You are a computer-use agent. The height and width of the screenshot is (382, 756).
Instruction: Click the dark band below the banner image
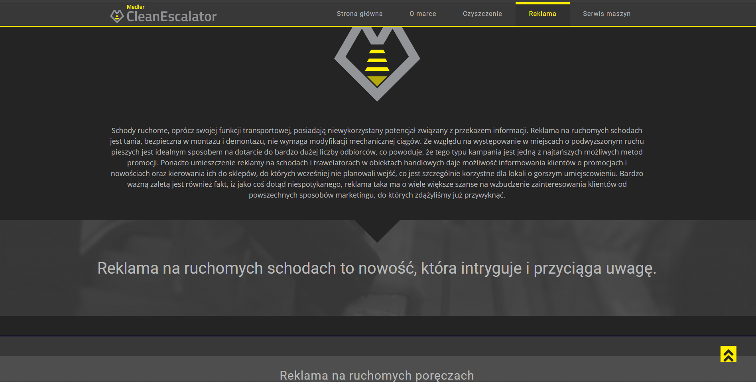(x=377, y=326)
